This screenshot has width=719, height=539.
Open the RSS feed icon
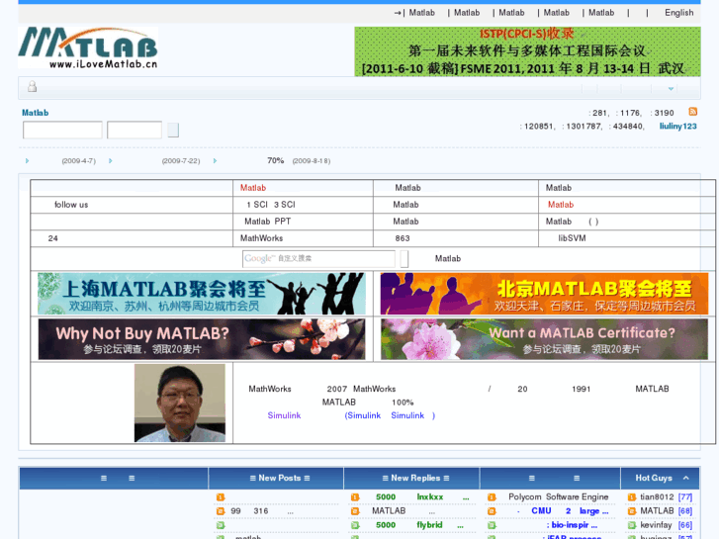(693, 112)
